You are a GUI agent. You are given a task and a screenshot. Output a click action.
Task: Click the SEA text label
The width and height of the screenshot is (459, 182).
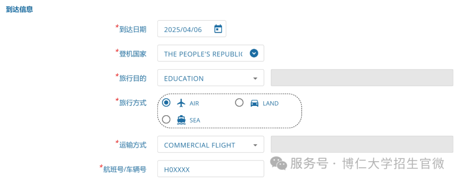tap(195, 120)
